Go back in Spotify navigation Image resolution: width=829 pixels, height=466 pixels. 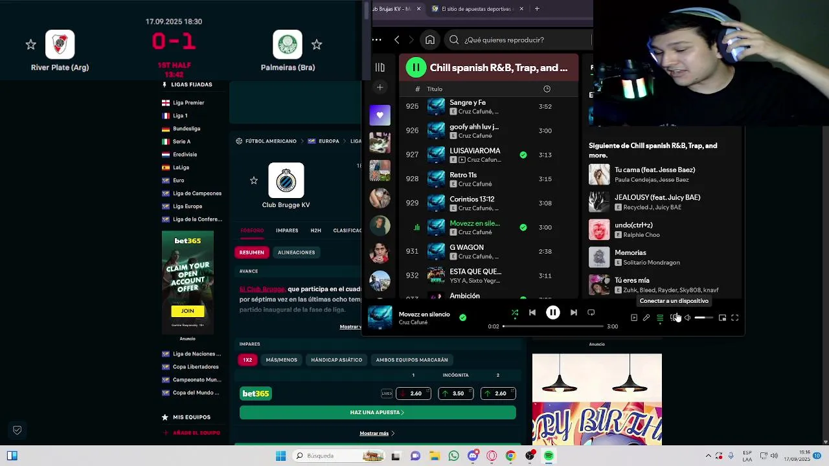tap(397, 40)
